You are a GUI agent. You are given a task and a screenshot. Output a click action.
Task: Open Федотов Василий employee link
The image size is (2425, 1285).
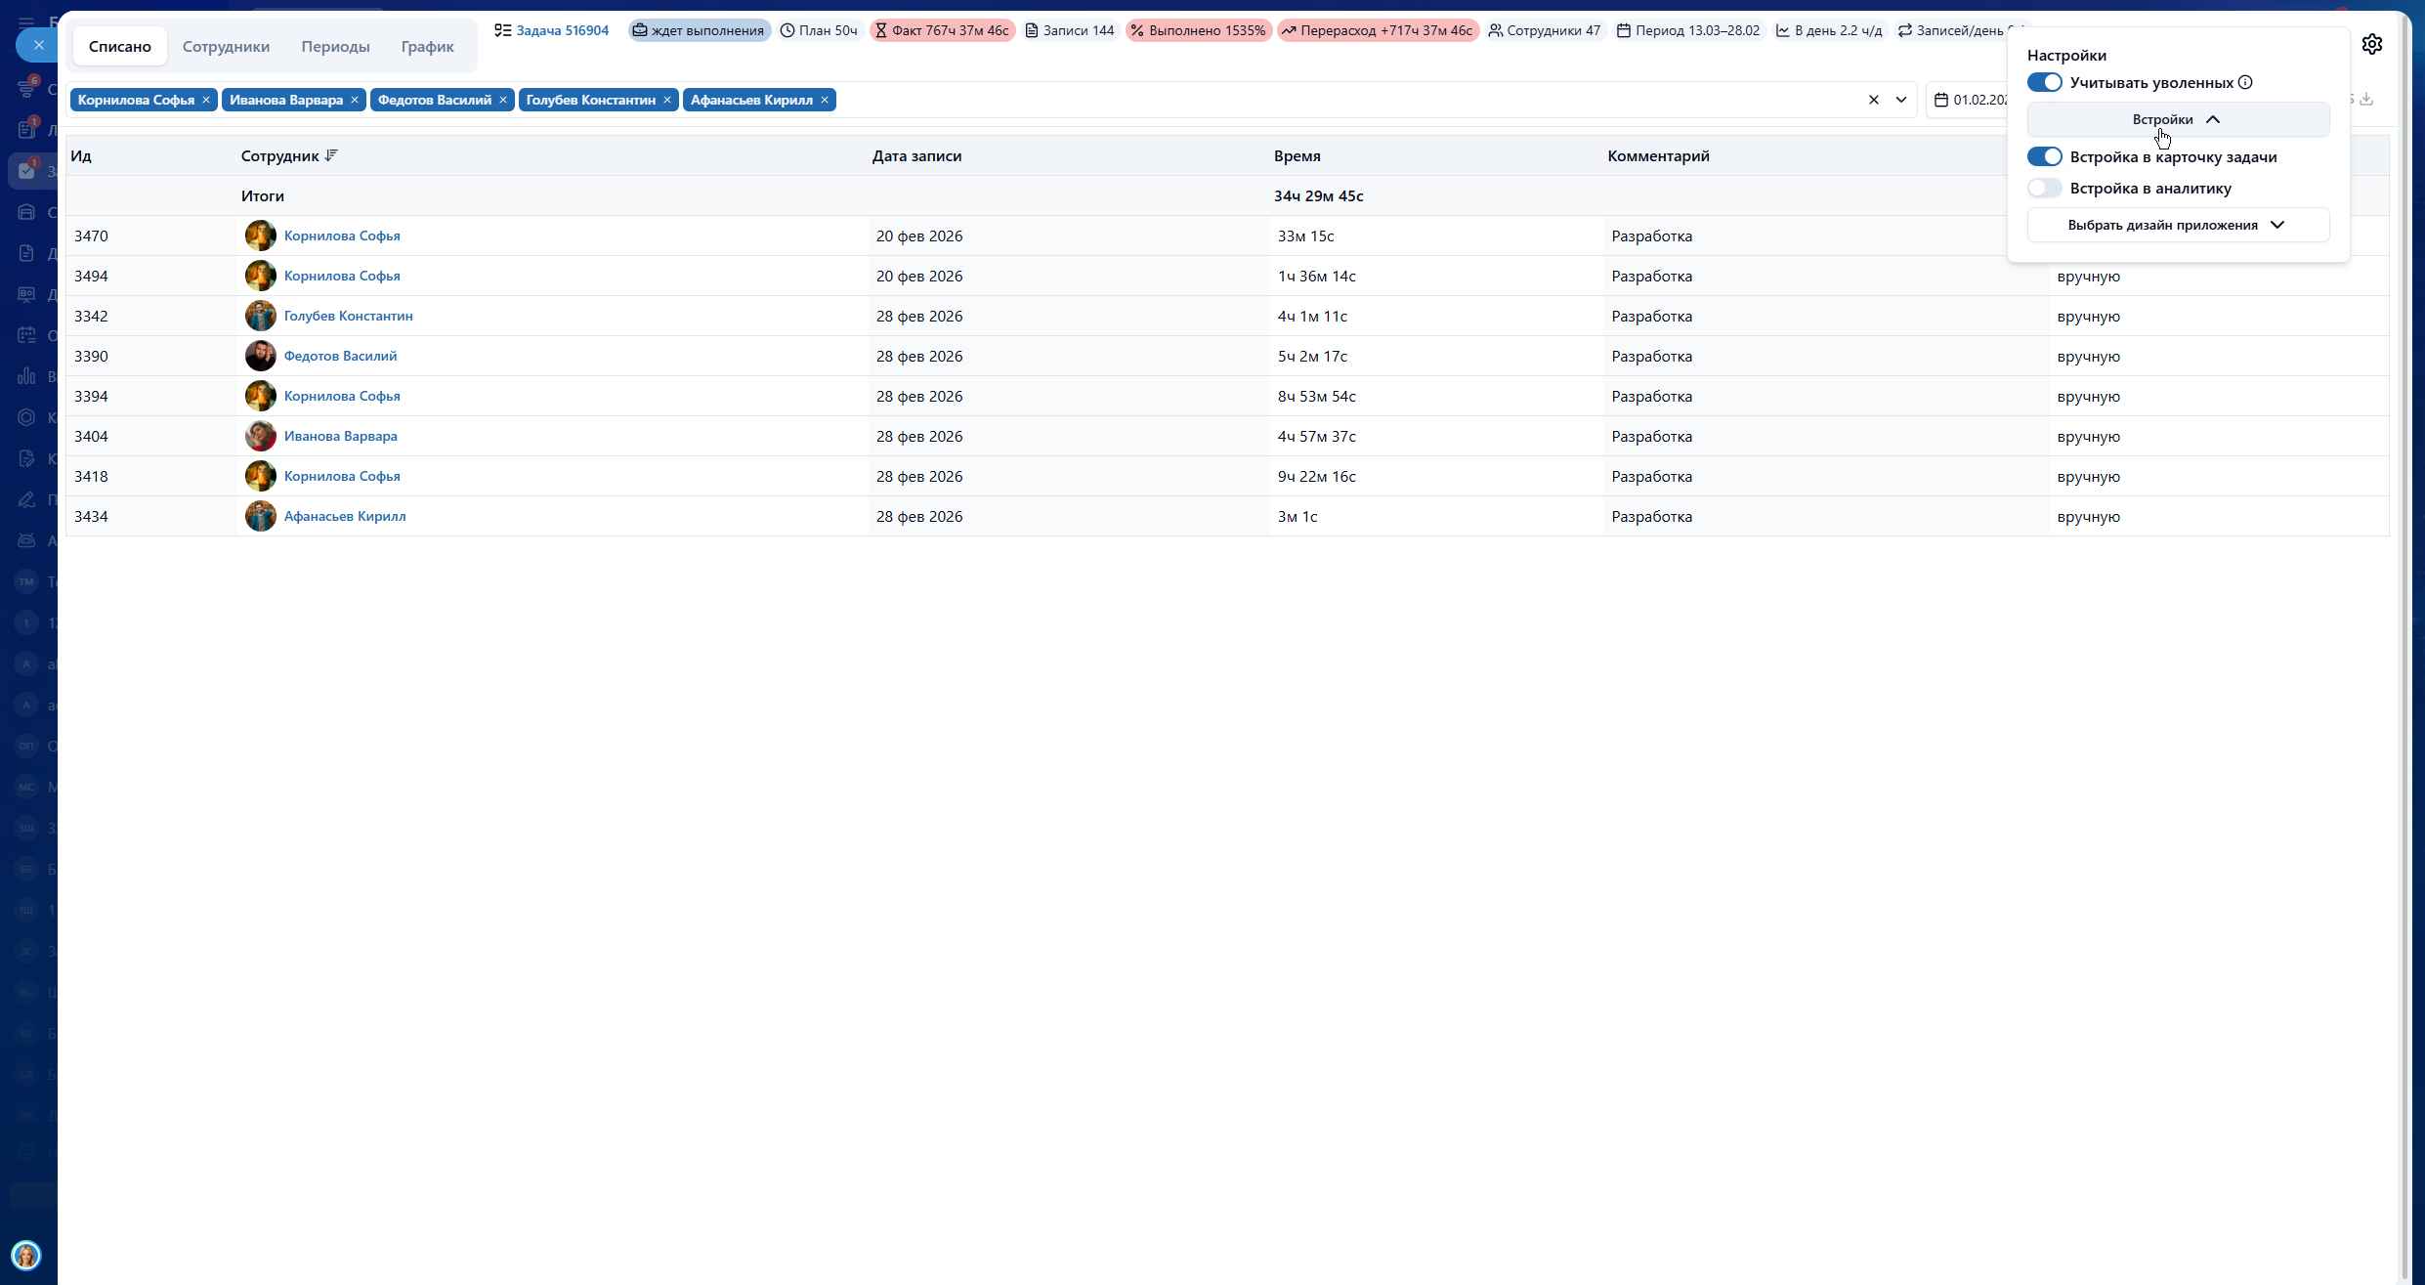point(340,357)
